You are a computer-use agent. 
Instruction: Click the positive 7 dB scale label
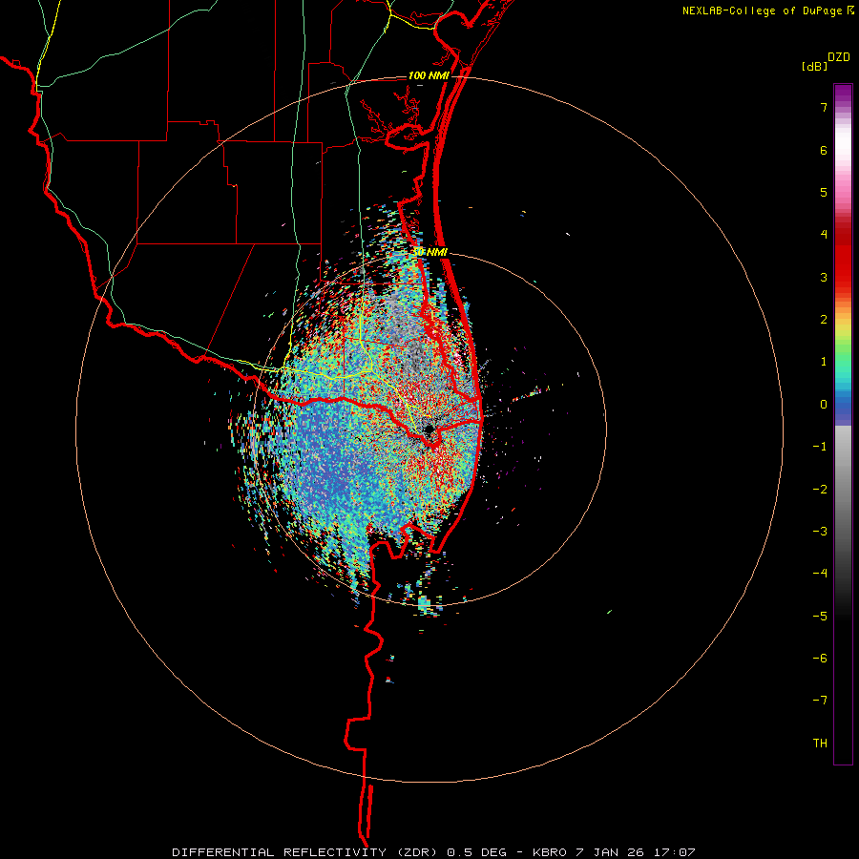point(824,107)
